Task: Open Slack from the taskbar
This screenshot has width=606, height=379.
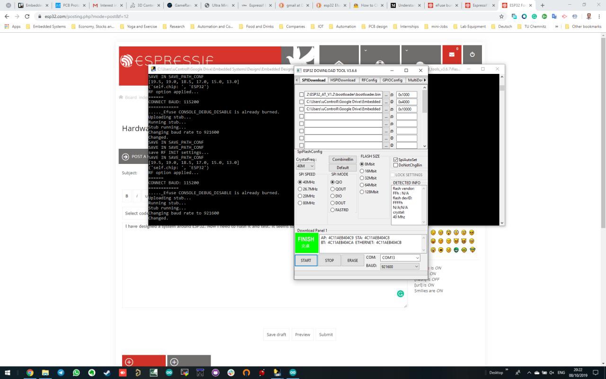Action: 231,373
